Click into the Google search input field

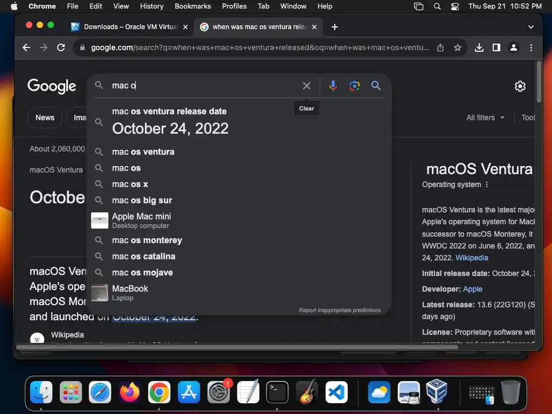point(204,86)
